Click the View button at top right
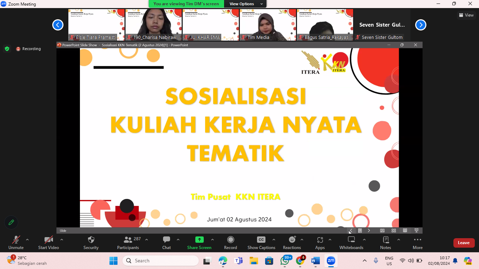The image size is (479, 269). (x=466, y=15)
